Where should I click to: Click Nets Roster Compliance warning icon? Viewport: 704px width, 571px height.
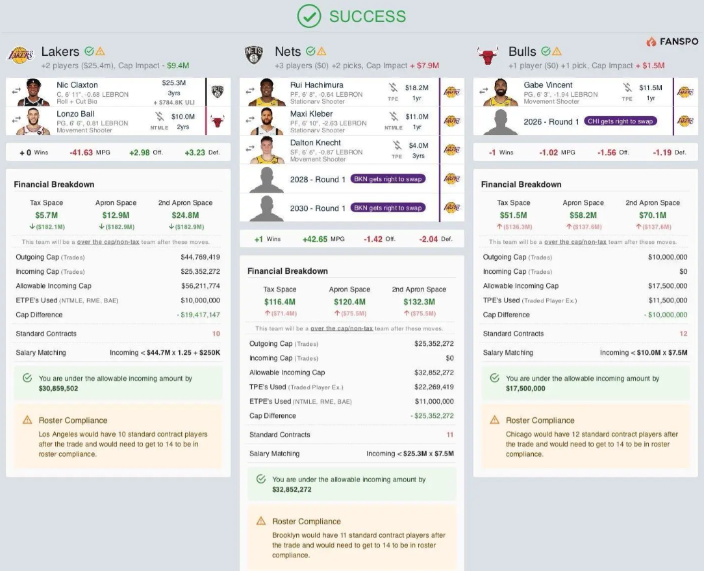pyautogui.click(x=261, y=521)
